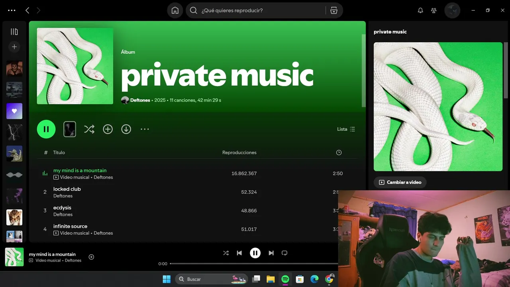Go back with the left arrow
Screen dimensions: 510x287
(27, 10)
